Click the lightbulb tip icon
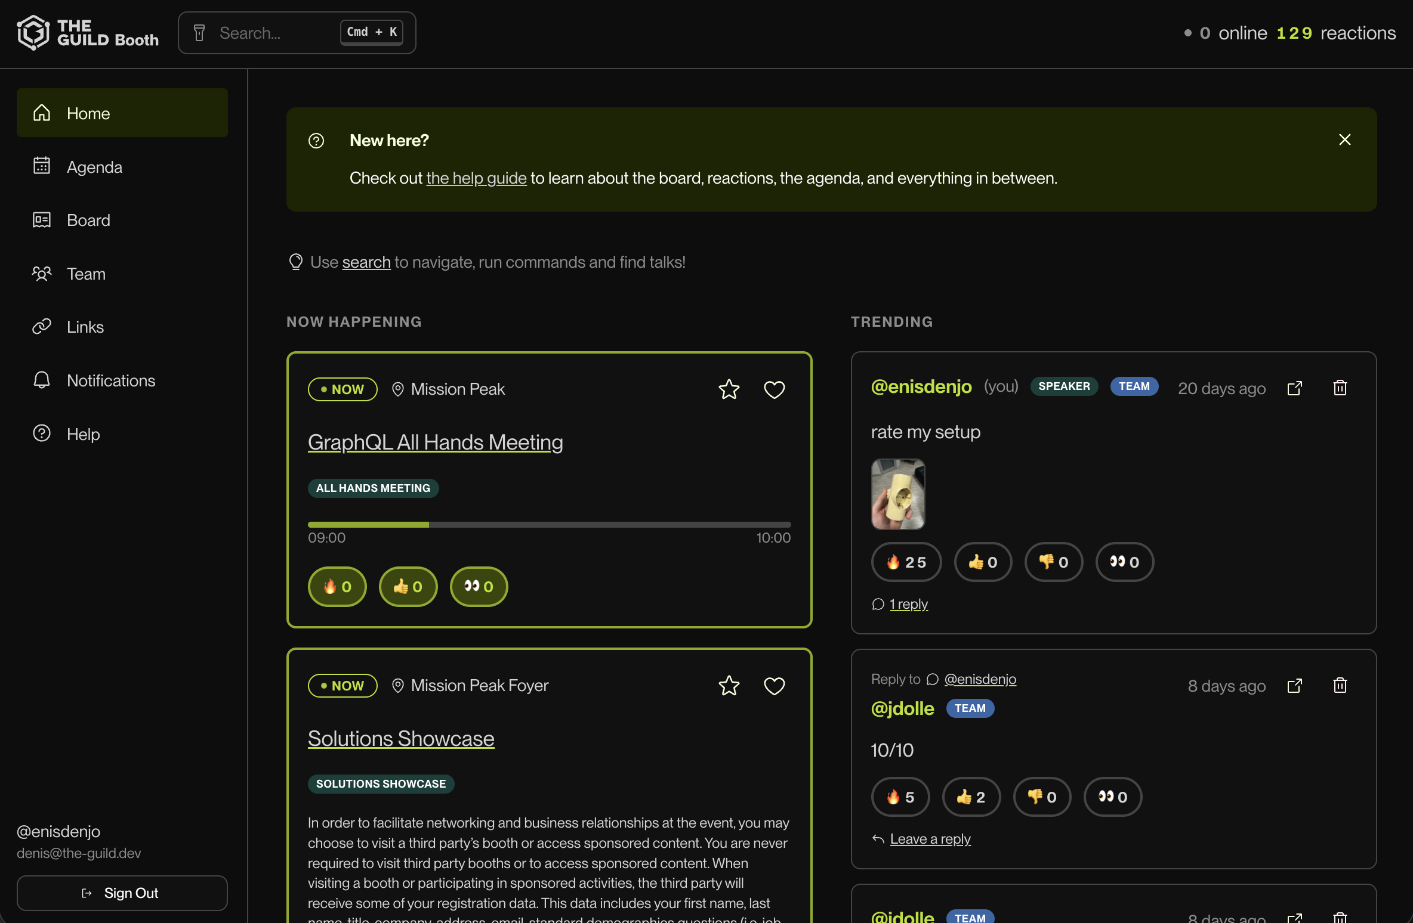This screenshot has height=923, width=1413. (x=296, y=262)
